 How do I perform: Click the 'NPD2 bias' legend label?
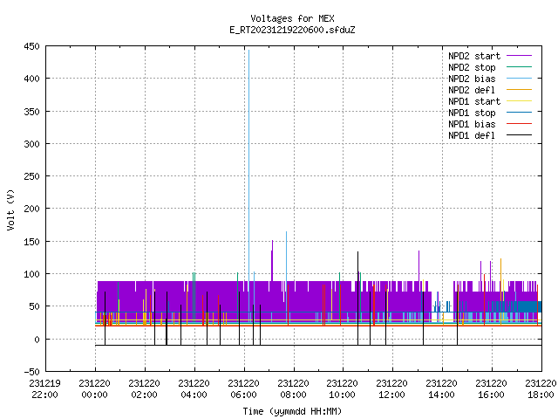click(472, 79)
